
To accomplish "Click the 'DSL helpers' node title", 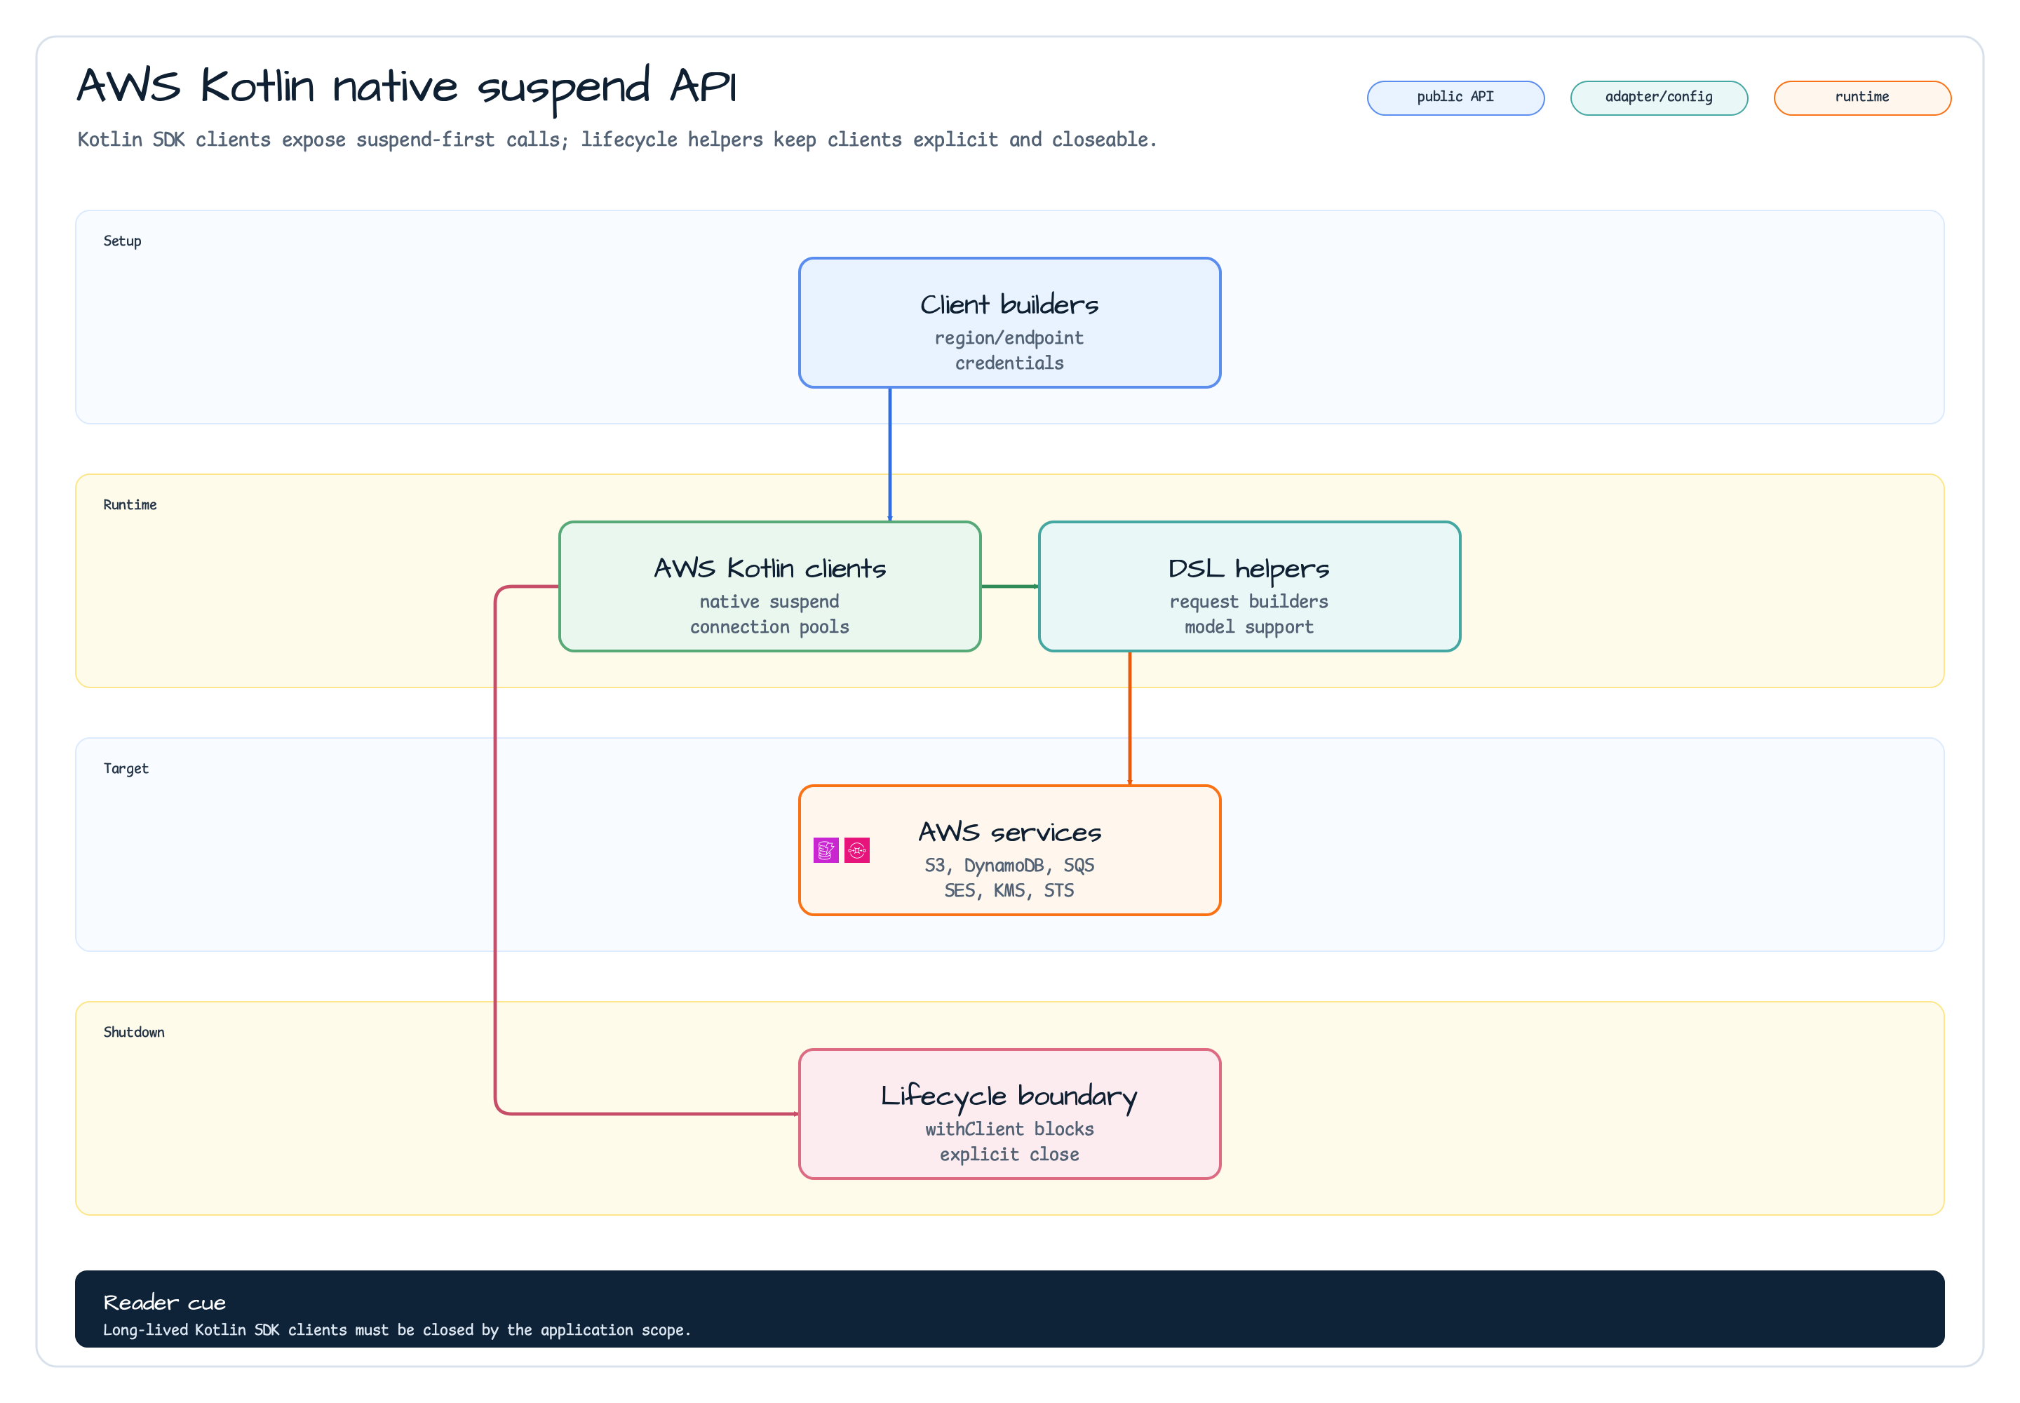I will pos(1249,569).
